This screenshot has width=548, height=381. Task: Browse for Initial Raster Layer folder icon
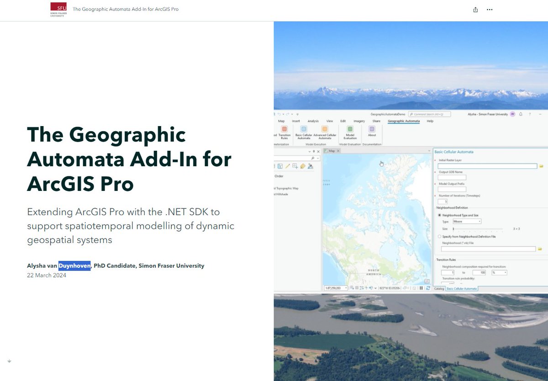pyautogui.click(x=541, y=166)
